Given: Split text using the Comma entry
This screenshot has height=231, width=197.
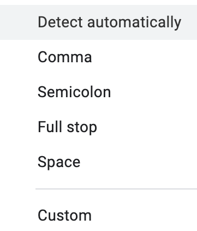Looking at the screenshot, I should tap(98, 57).
